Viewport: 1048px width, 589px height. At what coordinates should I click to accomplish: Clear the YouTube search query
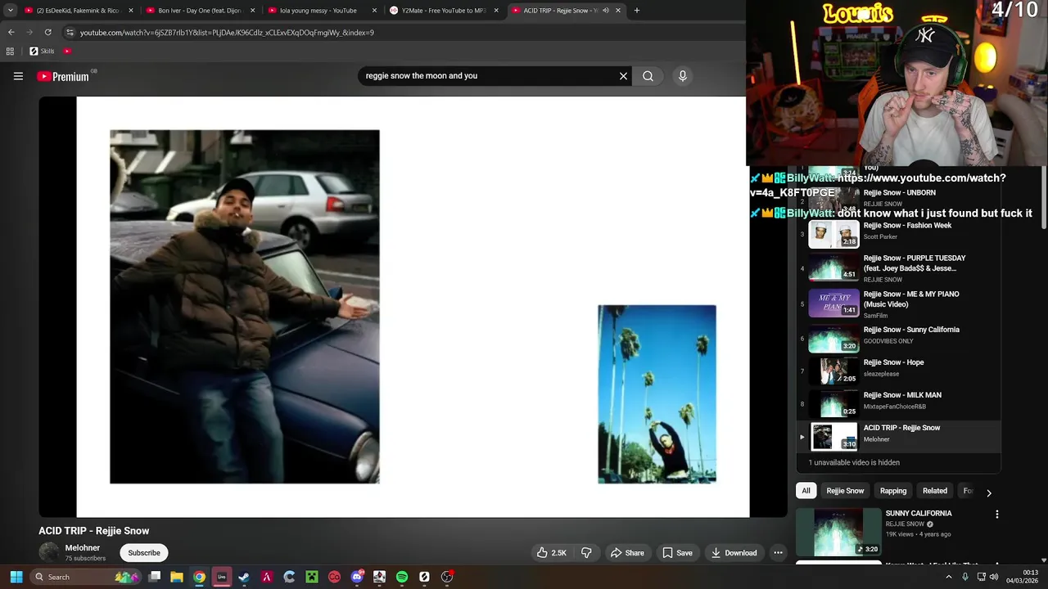[x=623, y=76]
